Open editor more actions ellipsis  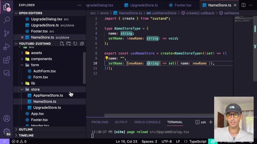(x=251, y=5)
